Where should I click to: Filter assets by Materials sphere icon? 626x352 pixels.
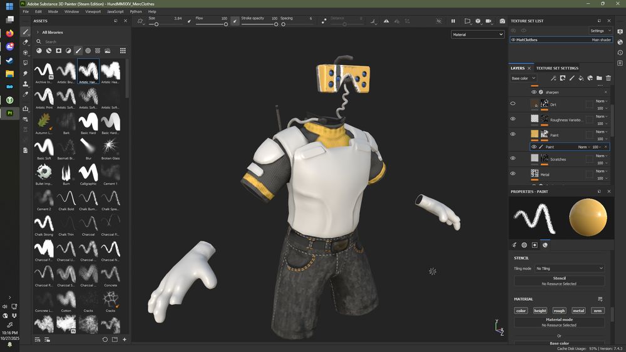click(39, 51)
